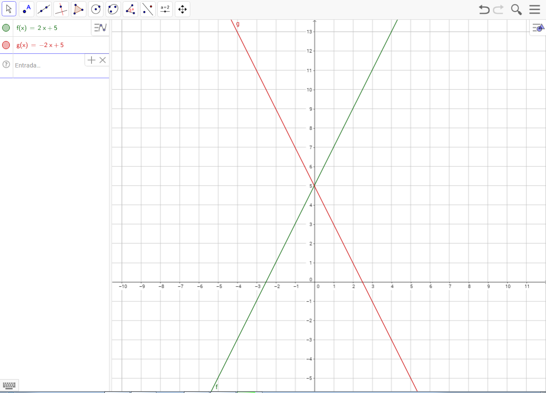Open the virtual keyboard
Image resolution: width=546 pixels, height=393 pixels.
pos(9,385)
